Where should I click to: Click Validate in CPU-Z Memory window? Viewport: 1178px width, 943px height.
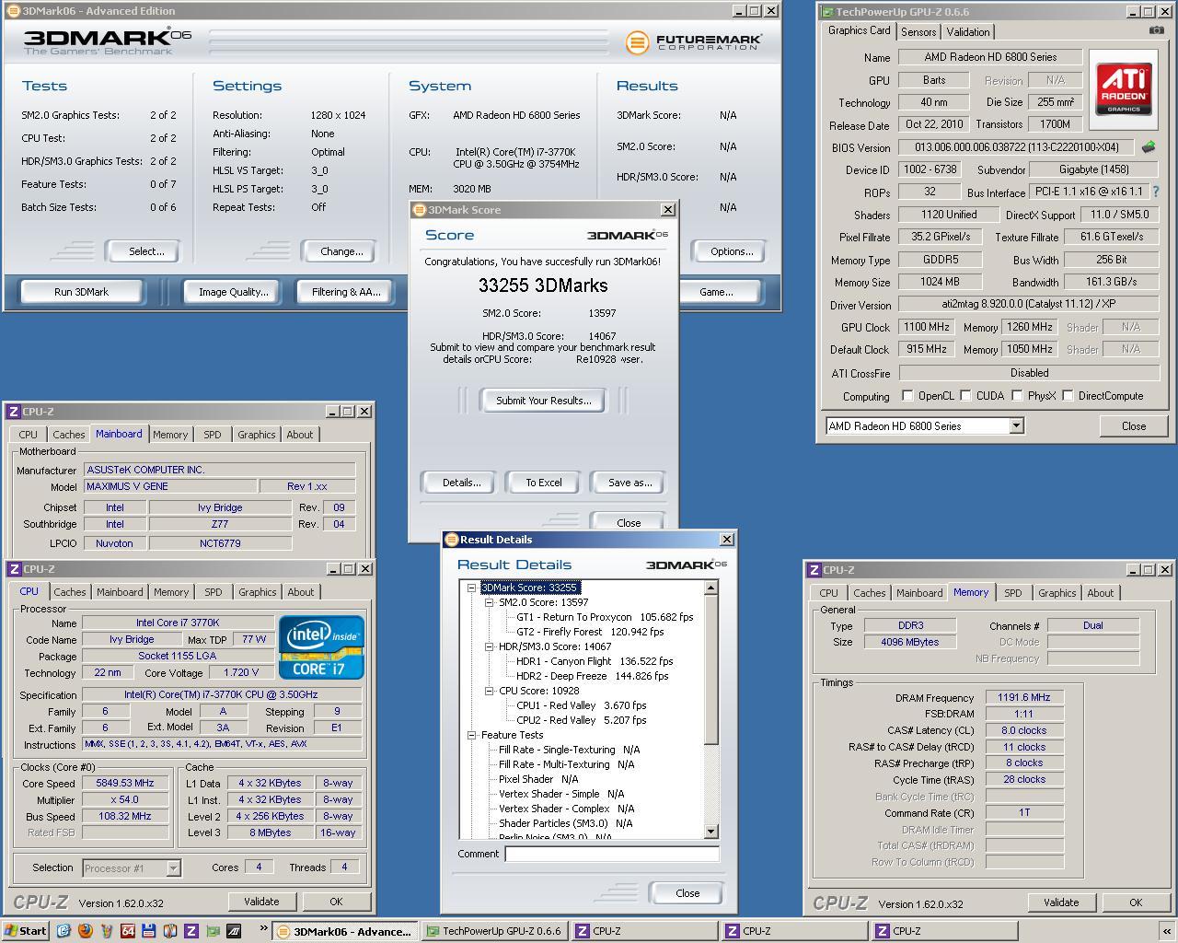(1061, 902)
